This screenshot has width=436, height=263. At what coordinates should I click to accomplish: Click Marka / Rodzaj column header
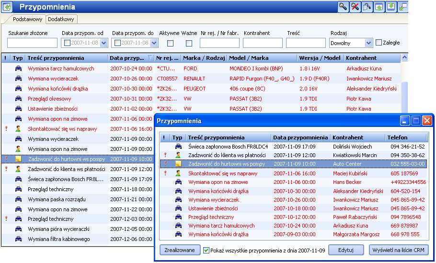204,58
